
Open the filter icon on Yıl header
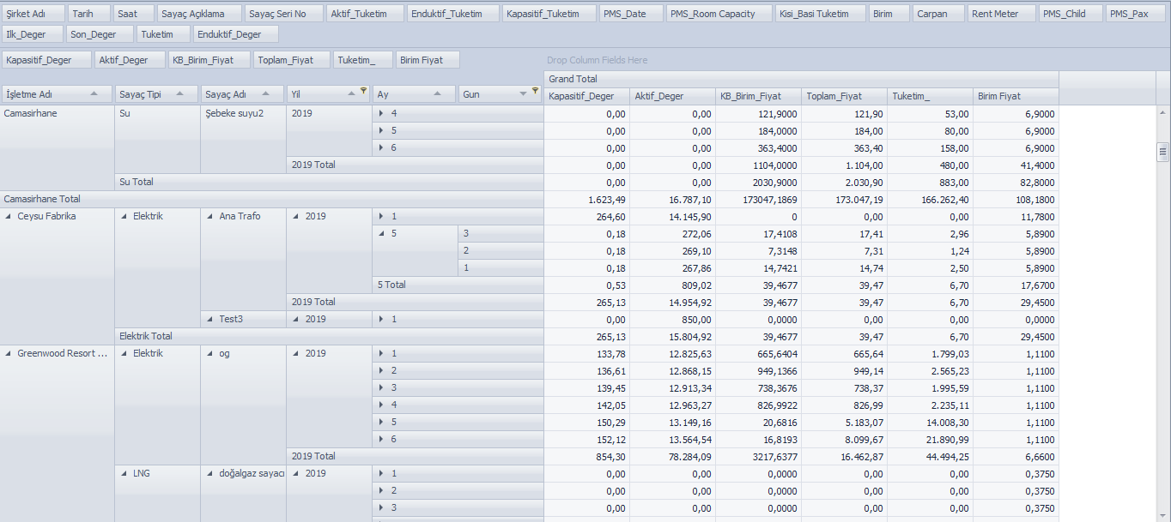point(363,90)
